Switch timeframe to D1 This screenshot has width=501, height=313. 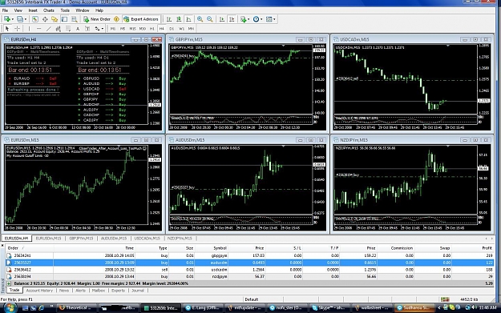pos(172,29)
